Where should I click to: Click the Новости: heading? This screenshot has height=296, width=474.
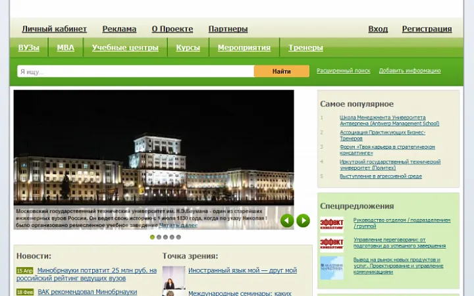tap(34, 256)
